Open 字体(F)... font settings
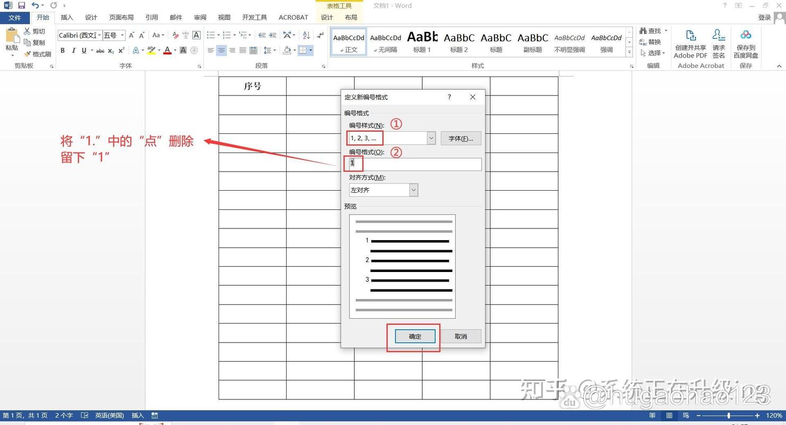Screen dimensions: 786x425 click(x=461, y=138)
